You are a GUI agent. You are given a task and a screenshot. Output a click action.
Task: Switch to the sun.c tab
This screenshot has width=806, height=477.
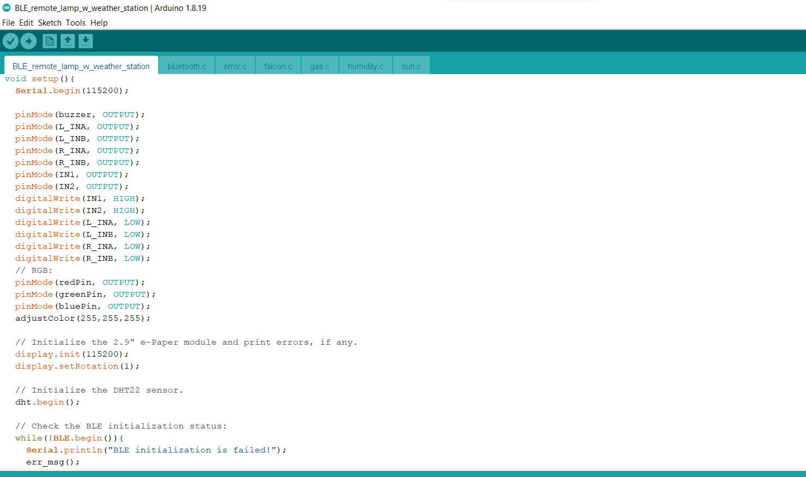411,66
